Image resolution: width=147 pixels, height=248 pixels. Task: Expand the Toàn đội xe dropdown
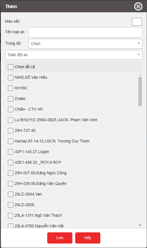pos(74,55)
